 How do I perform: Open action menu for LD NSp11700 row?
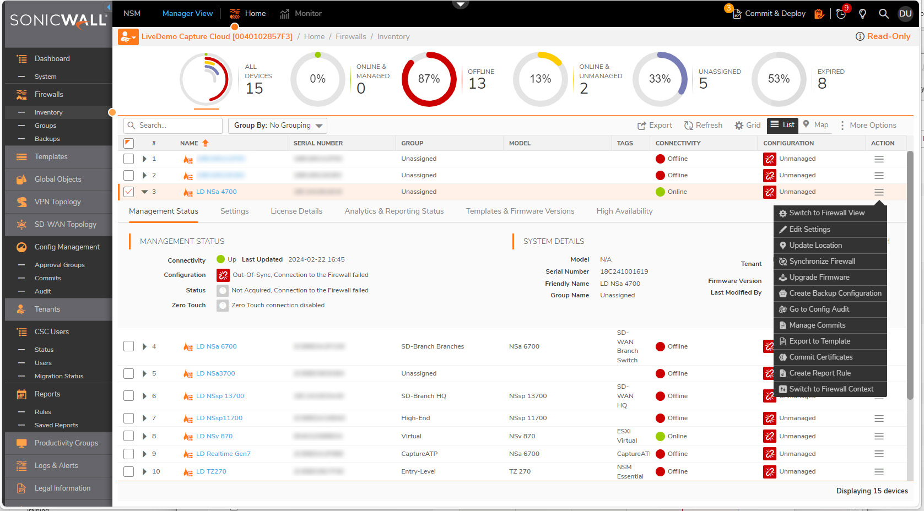coord(879,418)
